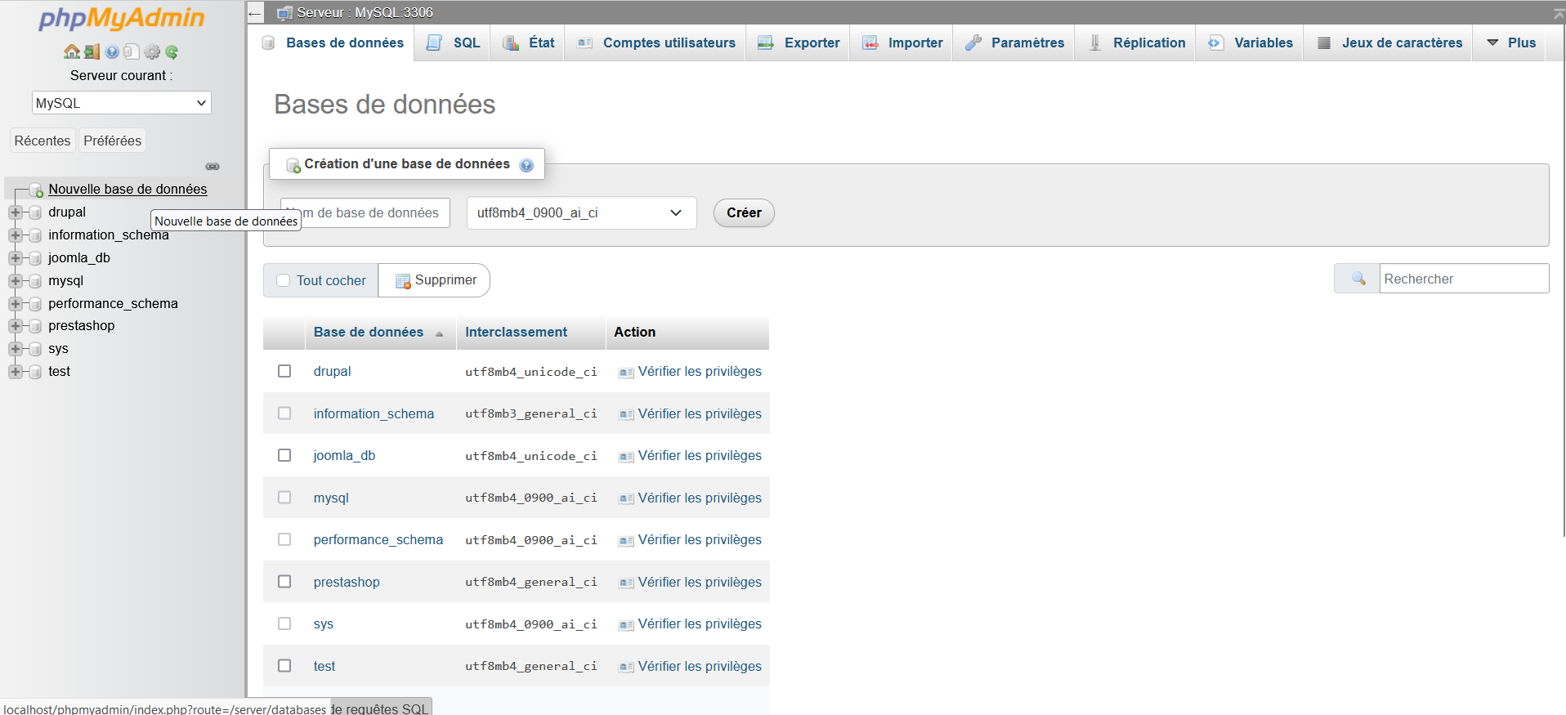1566x715 pixels.
Task: Switch to the Importer tab
Action: [902, 42]
